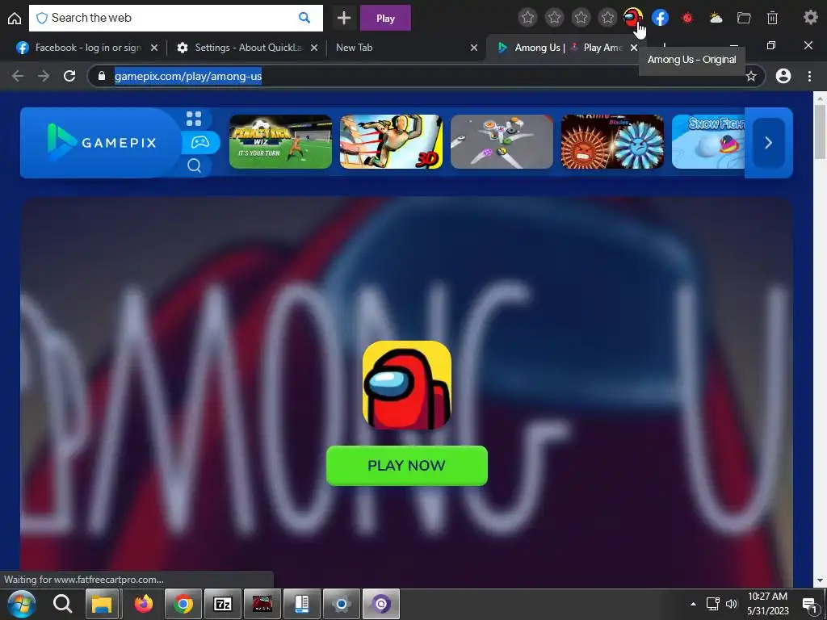
Task: Close the Settings tab
Action: click(x=314, y=48)
